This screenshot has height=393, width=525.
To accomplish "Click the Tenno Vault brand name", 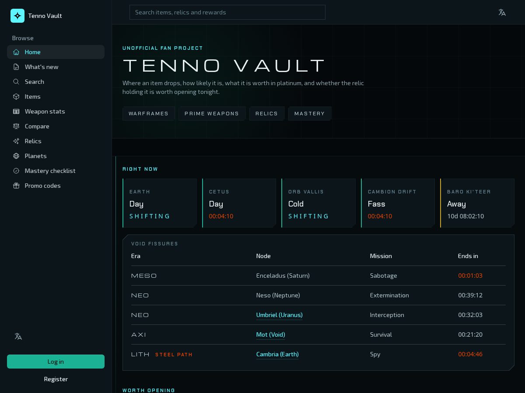I will click(45, 16).
